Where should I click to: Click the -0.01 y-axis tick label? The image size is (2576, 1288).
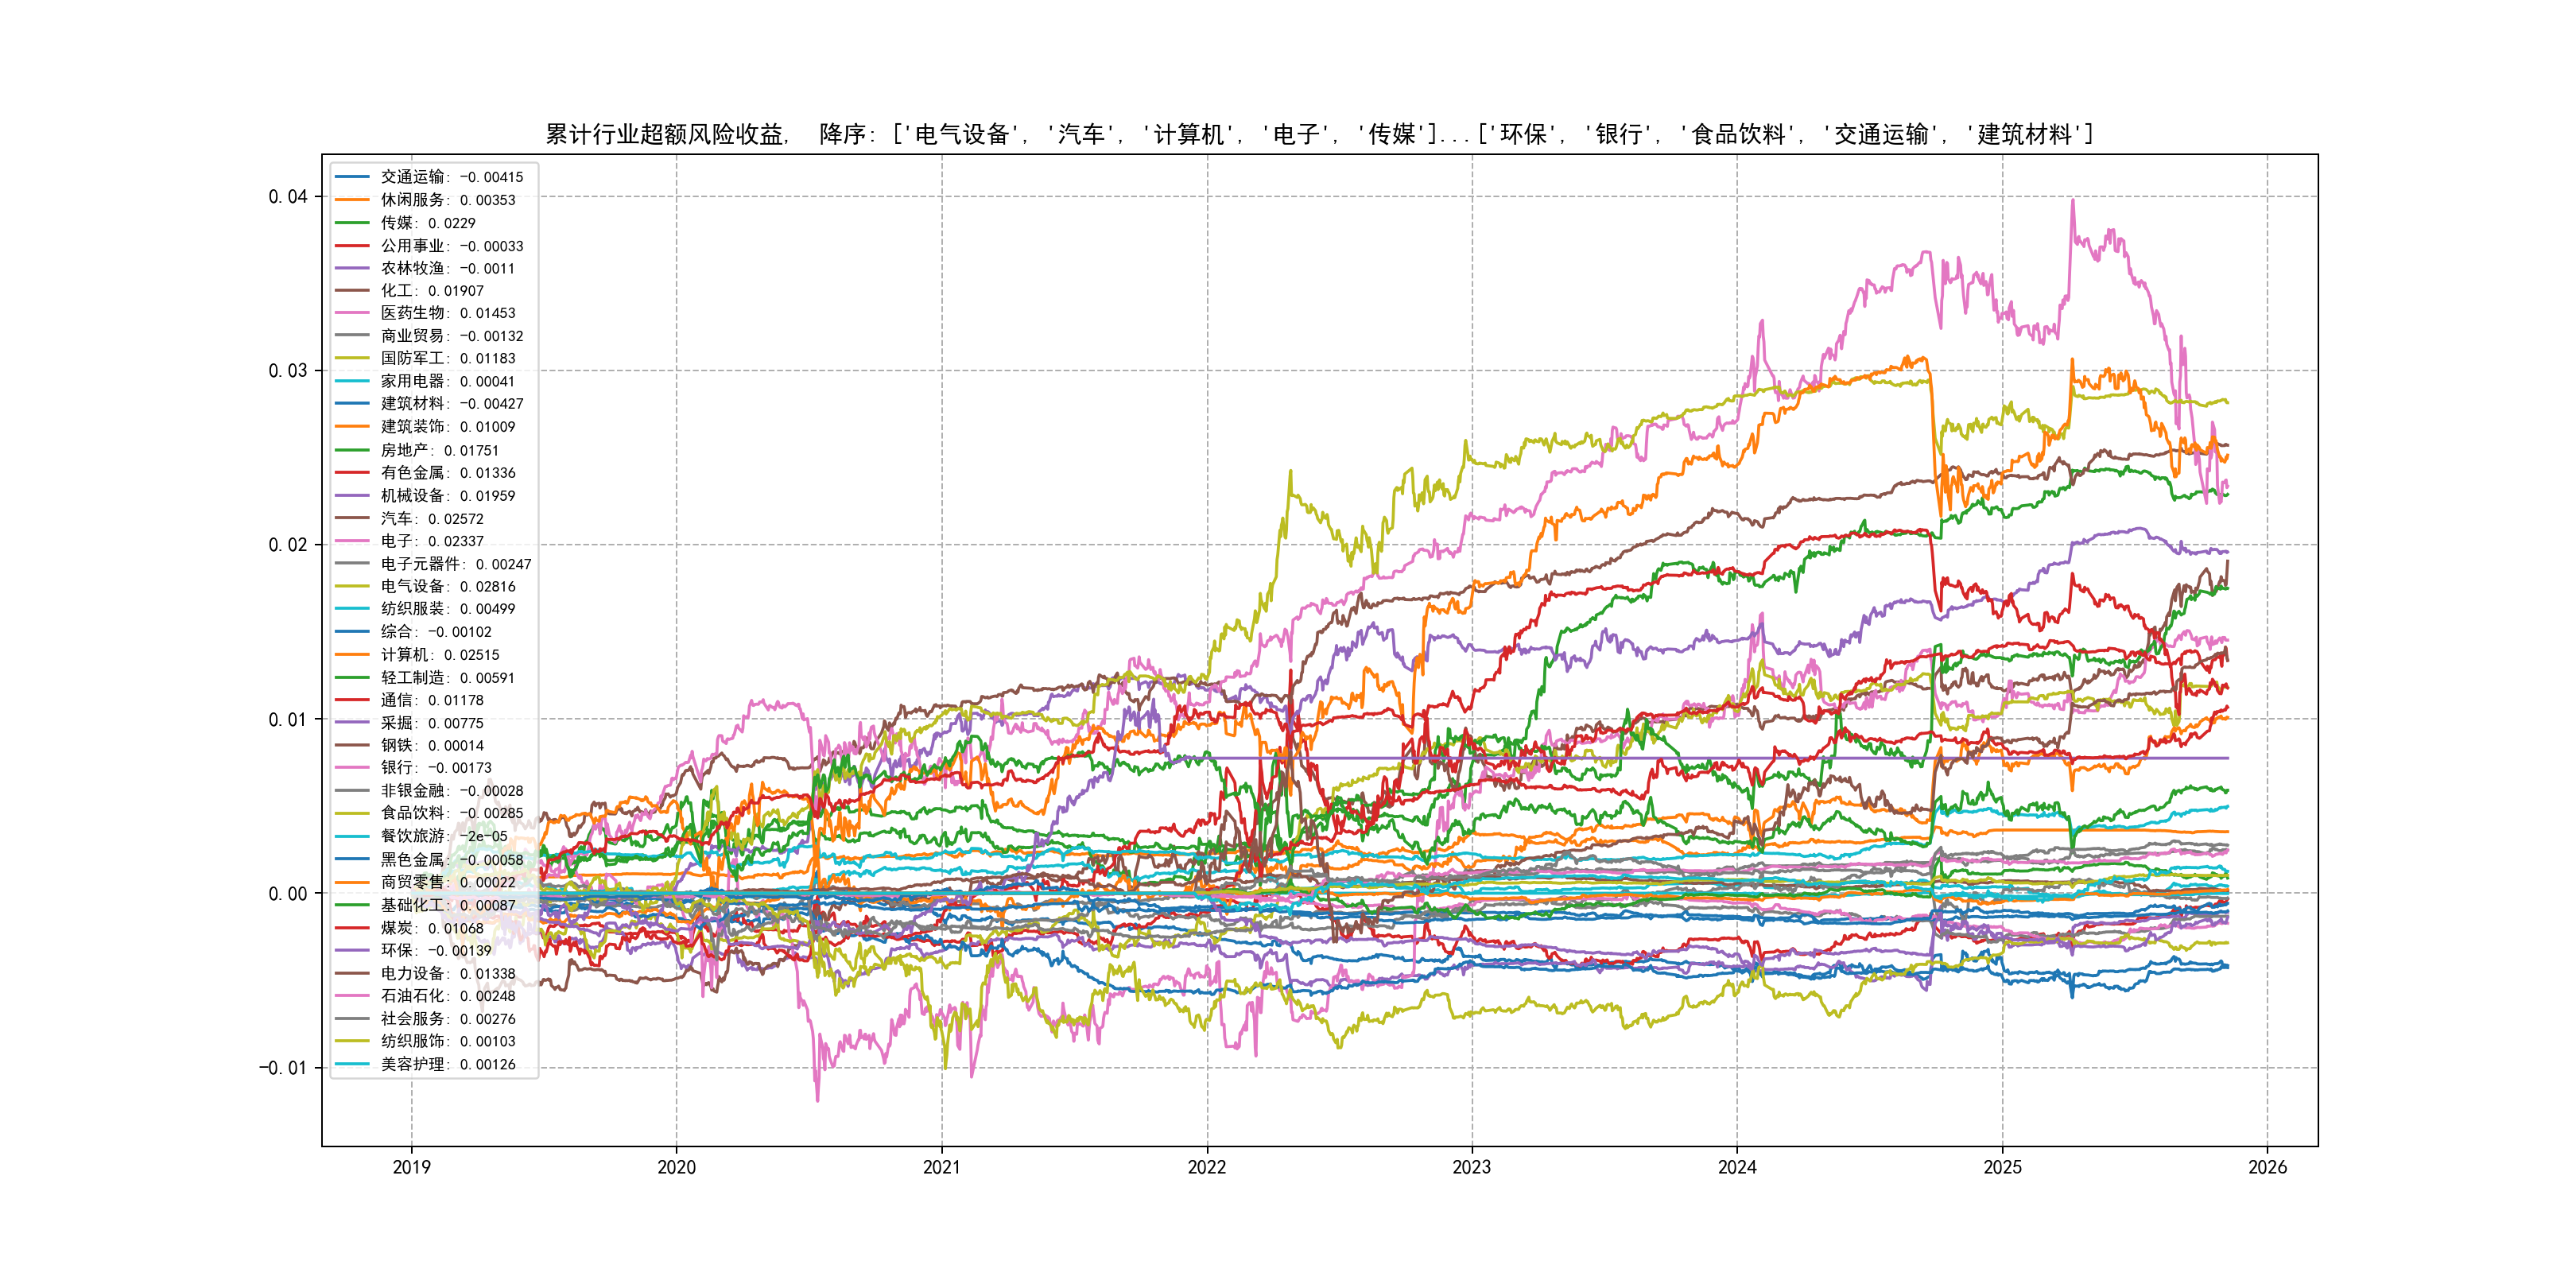(283, 1068)
